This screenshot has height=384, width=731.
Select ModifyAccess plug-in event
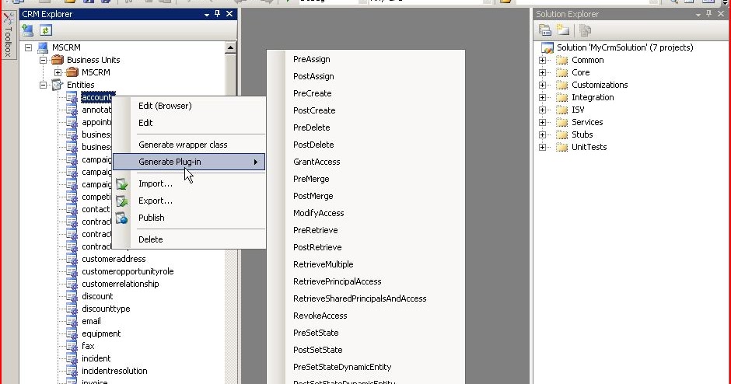[x=318, y=213]
